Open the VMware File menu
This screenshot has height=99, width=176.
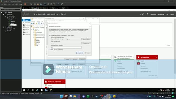click(x=2, y=4)
